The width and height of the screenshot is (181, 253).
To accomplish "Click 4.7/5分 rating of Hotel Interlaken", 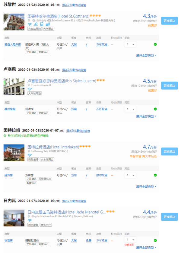I will [x=150, y=147].
